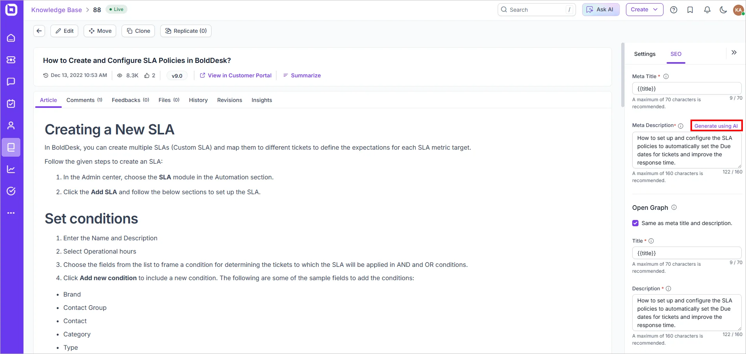746x354 pixels.
Task: Click the Open Graph Description info icon
Action: (x=669, y=289)
